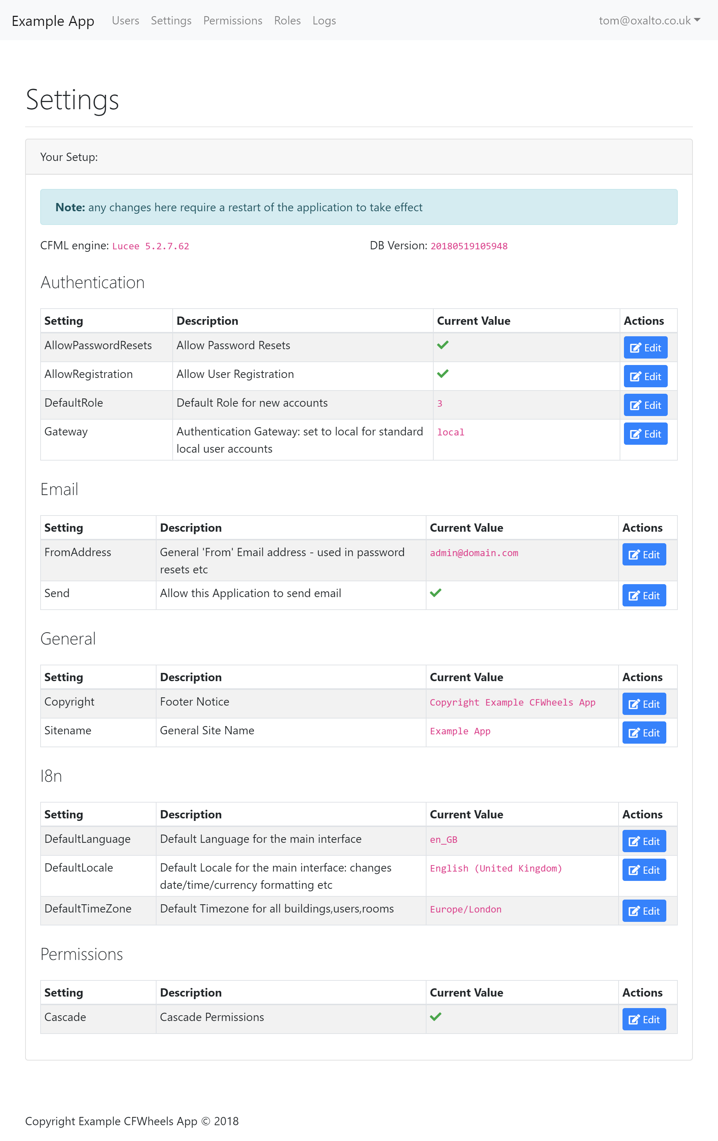Click the Example App brand link

click(53, 21)
